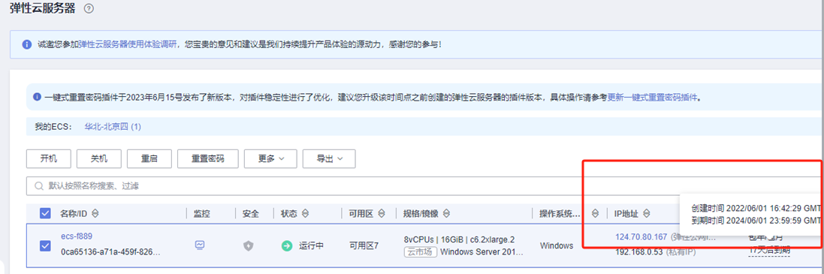Click the 重置密码 button
Screen dimensions: 824x274
(207, 158)
